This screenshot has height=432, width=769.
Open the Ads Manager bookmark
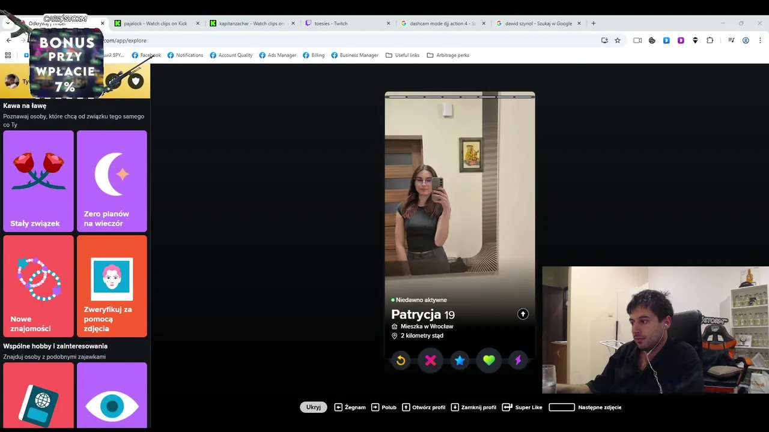278,55
